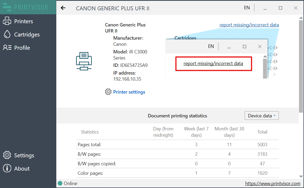Click the PrintVisor logo

pyautogui.click(x=26, y=7)
